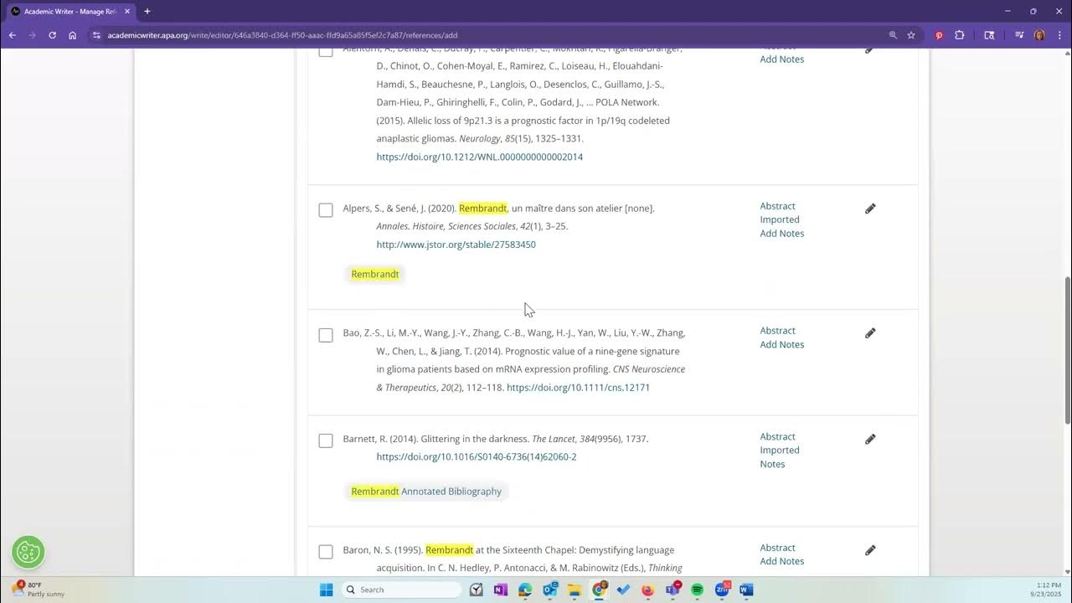The width and height of the screenshot is (1072, 603).
Task: Tick the checkbox beside the Baron 1995 reference
Action: (325, 551)
